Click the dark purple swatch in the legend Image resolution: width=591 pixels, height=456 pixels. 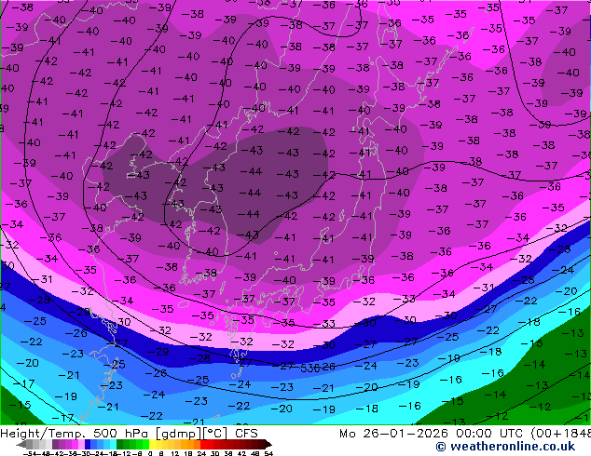click(55, 444)
